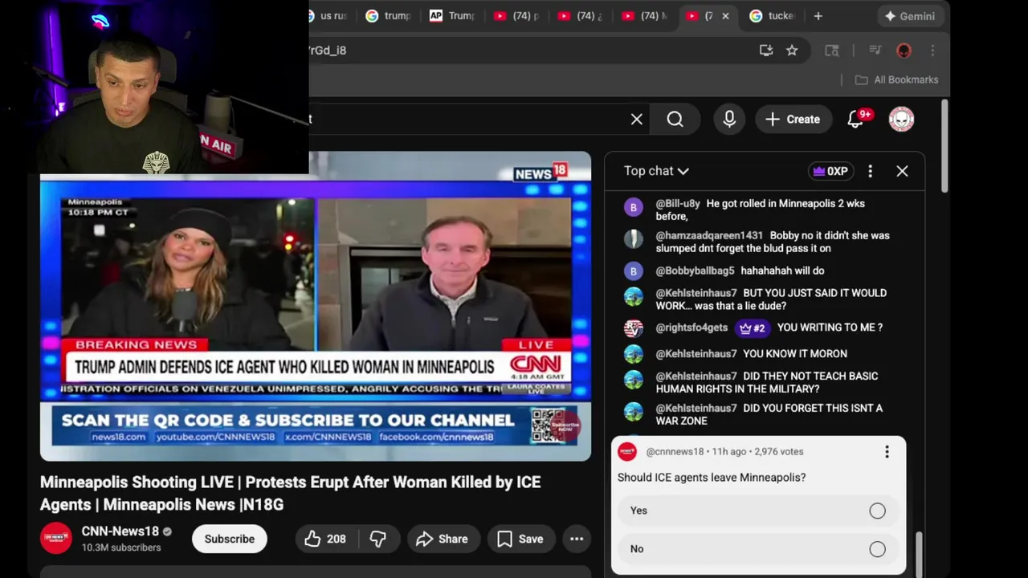The image size is (1028, 578).
Task: Share the video
Action: 443,539
